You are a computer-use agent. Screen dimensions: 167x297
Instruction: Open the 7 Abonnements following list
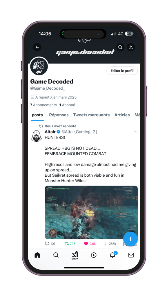coord(43,105)
